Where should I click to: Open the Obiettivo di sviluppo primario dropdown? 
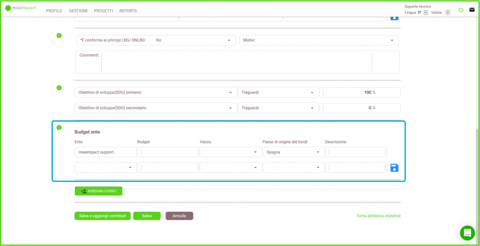(x=156, y=93)
